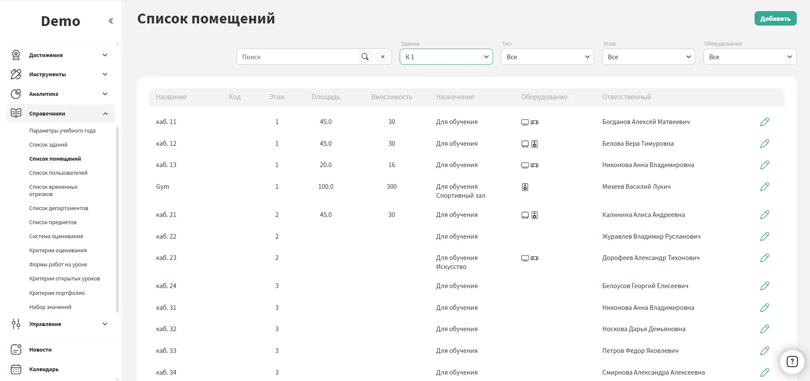Open the Тип filter dropdown

(547, 57)
